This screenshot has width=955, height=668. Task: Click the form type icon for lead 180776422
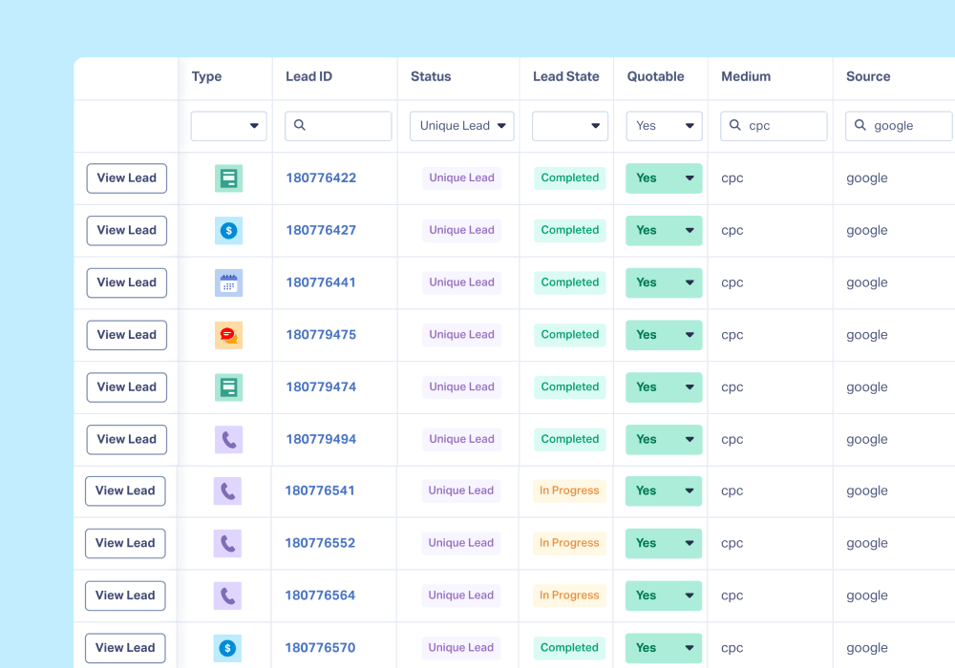pyautogui.click(x=228, y=178)
